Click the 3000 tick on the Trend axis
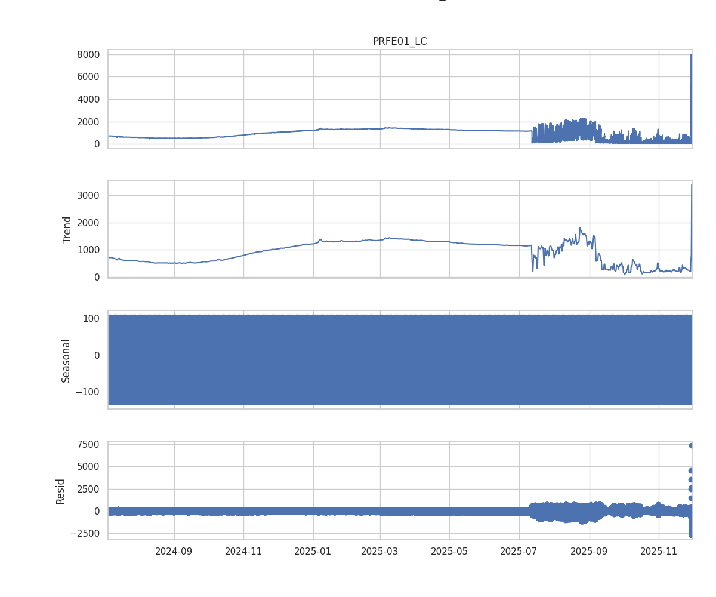This screenshot has width=716, height=597. [x=88, y=196]
